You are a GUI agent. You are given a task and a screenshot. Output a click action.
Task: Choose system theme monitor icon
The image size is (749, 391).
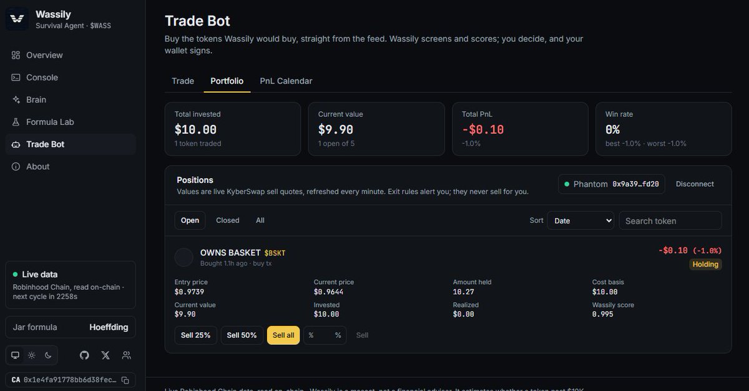tap(16, 355)
